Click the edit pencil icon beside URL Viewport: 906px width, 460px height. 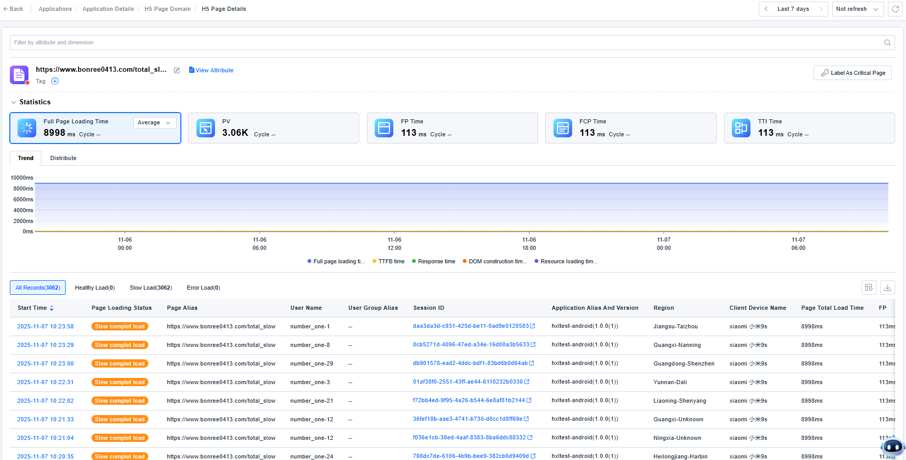pos(177,70)
